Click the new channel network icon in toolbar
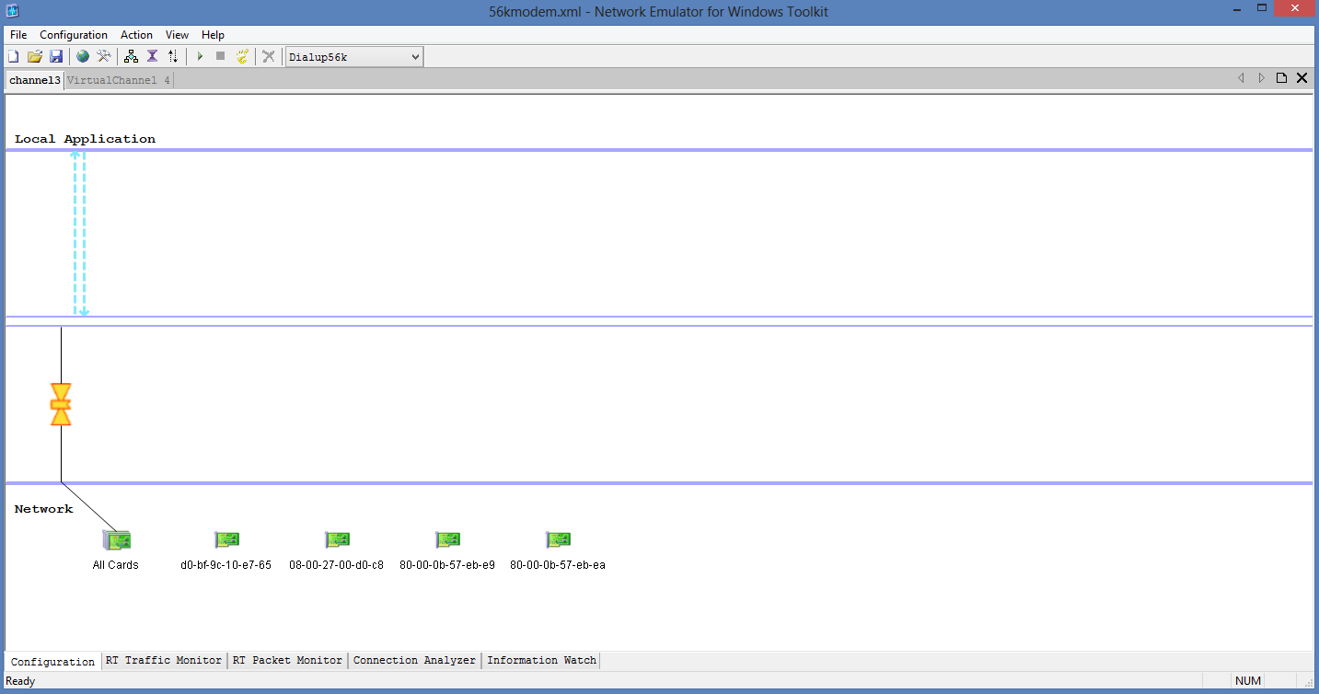The width and height of the screenshot is (1319, 694). click(x=130, y=55)
